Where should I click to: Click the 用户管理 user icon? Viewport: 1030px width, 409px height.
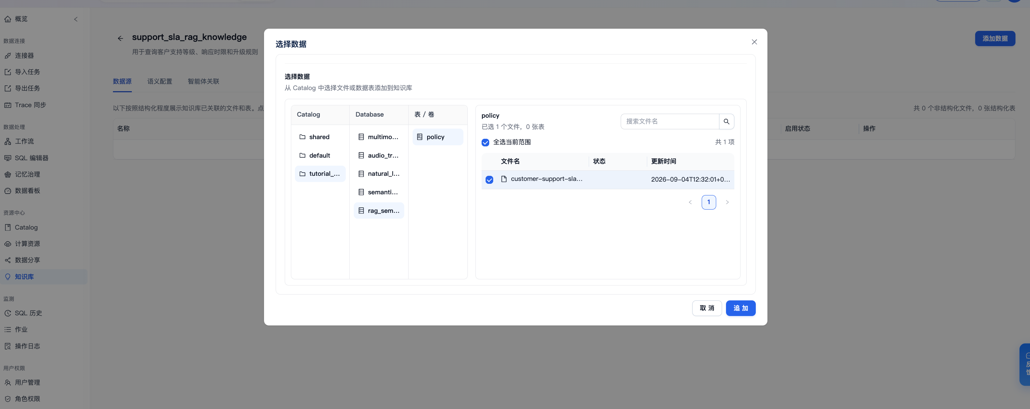(8, 382)
